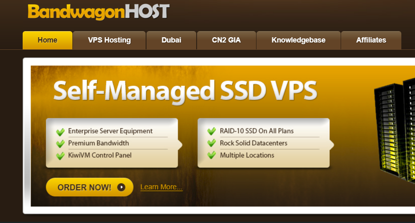
Task: Go to the VPS Hosting tab
Action: coord(109,40)
